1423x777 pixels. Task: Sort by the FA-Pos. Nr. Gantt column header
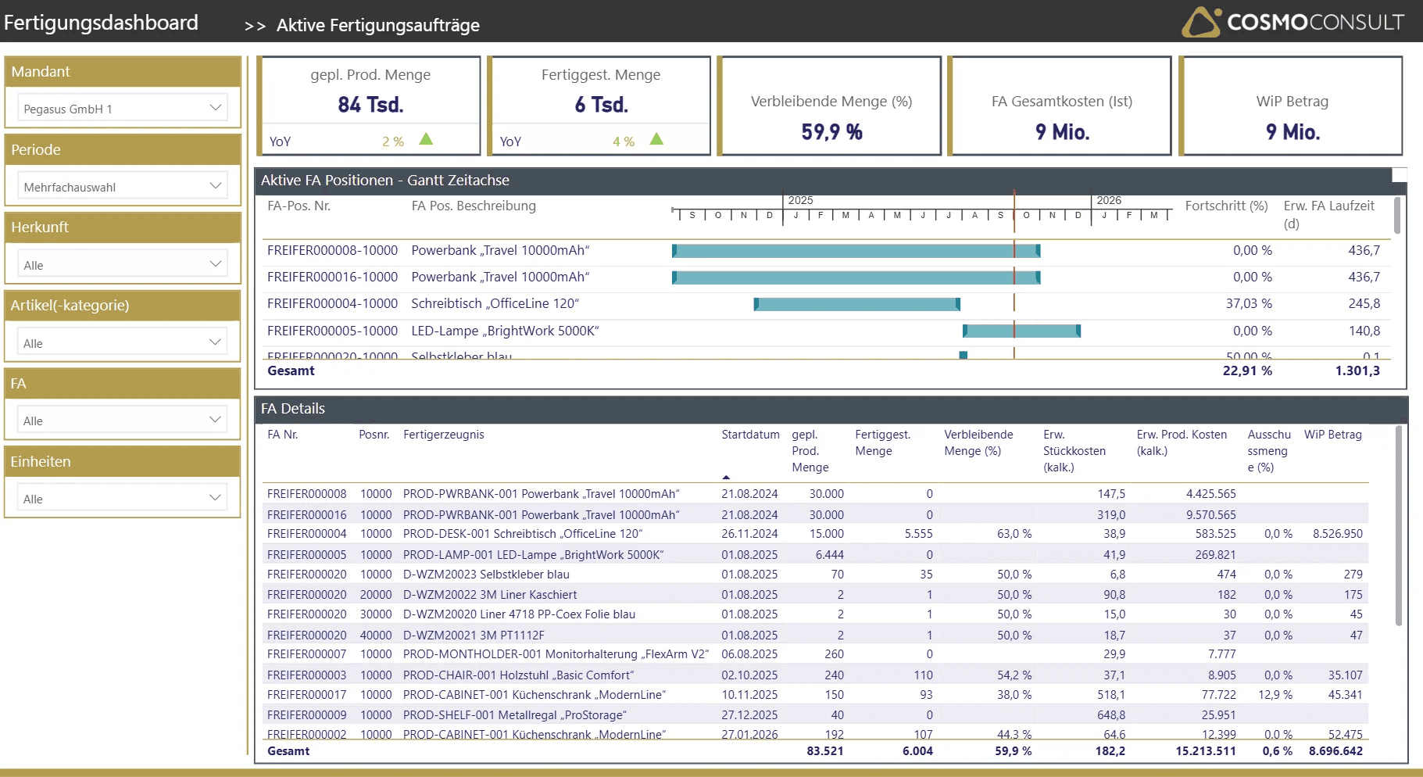click(x=299, y=206)
